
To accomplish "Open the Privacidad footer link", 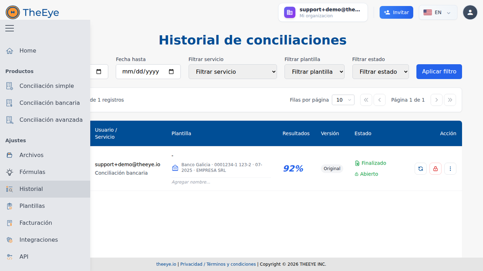I will coord(191,264).
